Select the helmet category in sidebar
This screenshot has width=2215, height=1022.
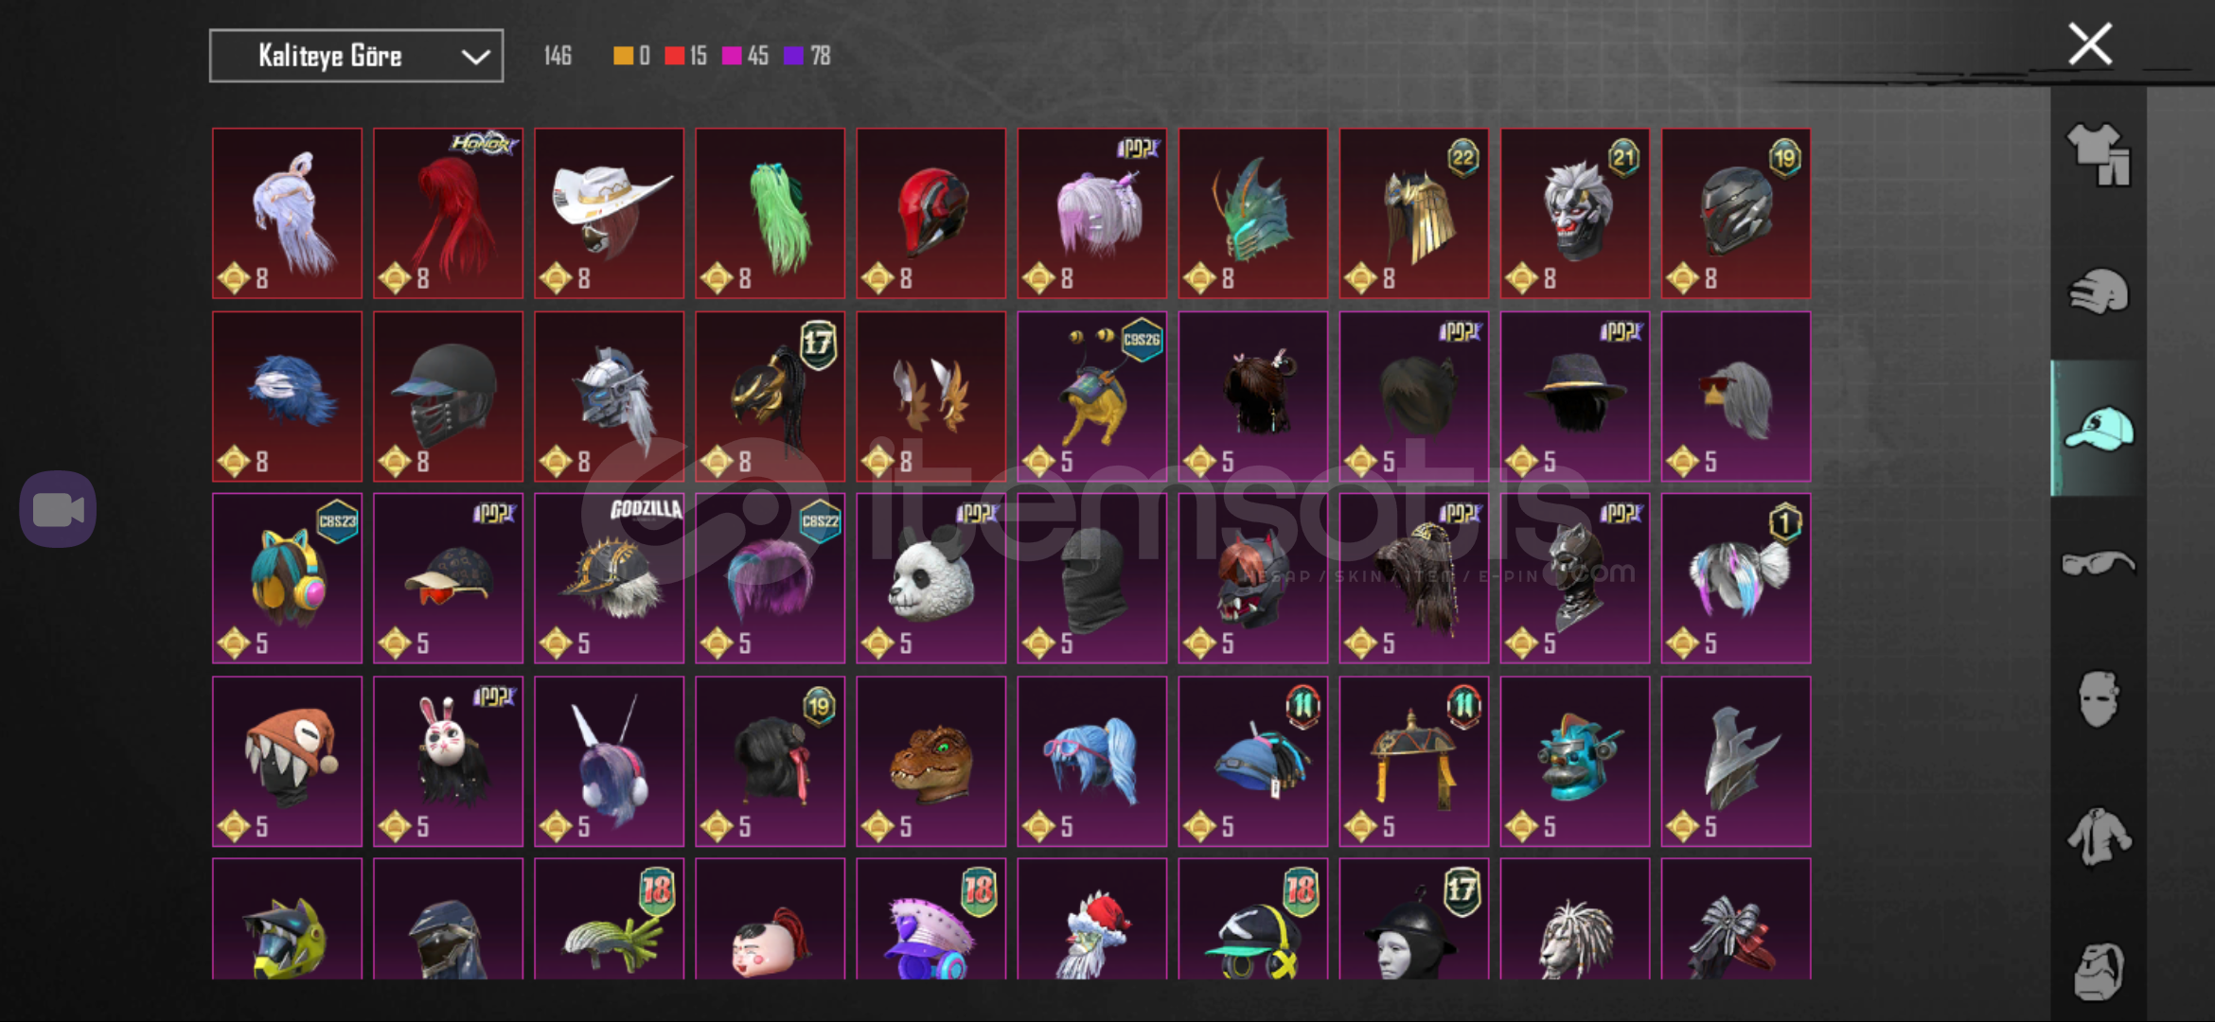(x=2099, y=291)
